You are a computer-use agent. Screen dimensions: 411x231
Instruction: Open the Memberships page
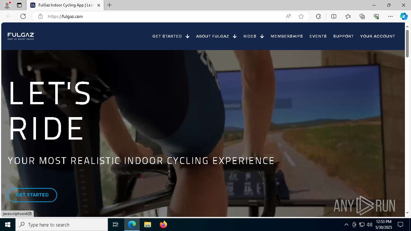point(287,36)
